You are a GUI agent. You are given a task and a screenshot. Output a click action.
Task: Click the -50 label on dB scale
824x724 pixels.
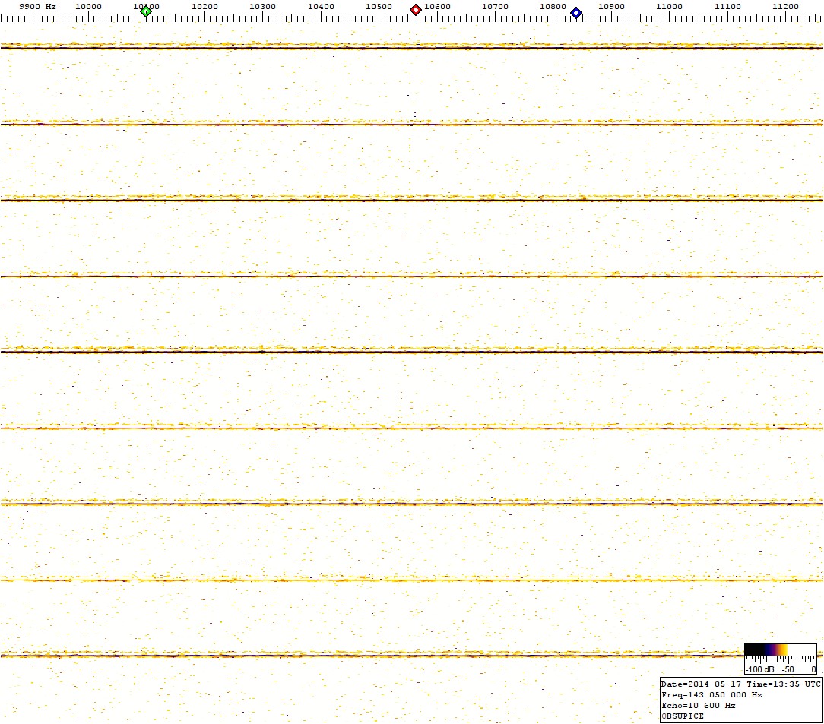[x=788, y=669]
